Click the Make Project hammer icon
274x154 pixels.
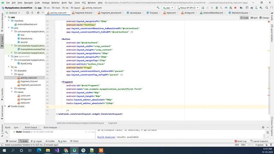[x=158, y=8]
